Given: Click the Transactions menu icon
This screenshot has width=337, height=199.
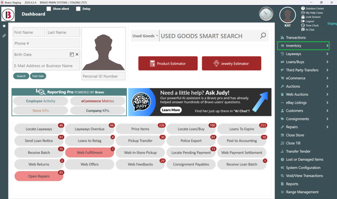Looking at the screenshot, I should coord(282,38).
